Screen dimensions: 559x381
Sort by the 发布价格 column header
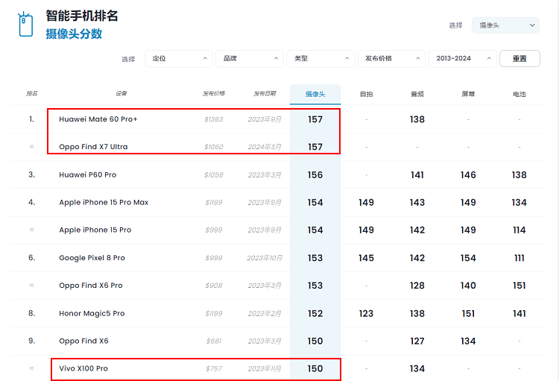click(x=214, y=93)
